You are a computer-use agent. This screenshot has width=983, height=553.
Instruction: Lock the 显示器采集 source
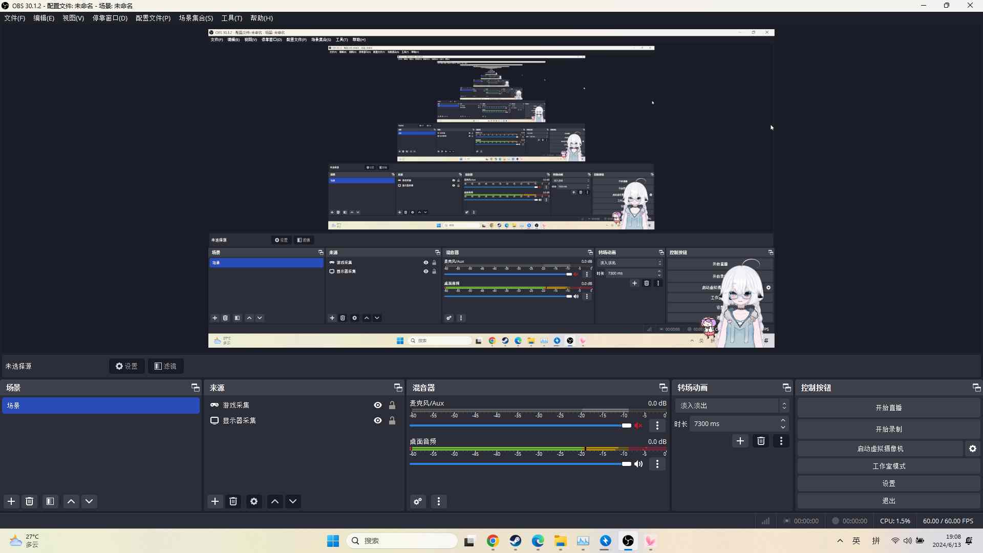(x=392, y=420)
